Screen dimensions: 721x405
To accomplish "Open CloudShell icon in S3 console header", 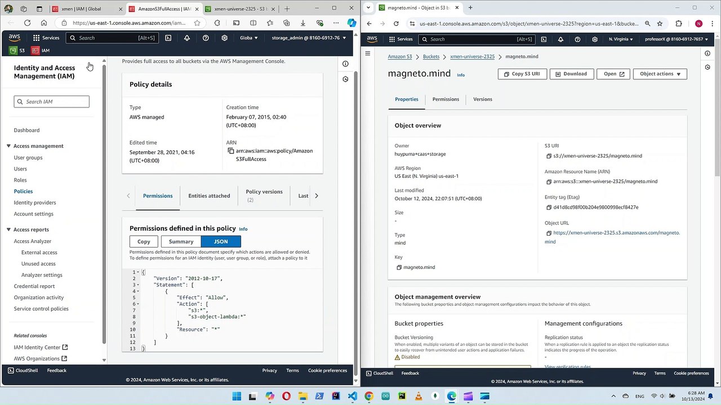I will (x=544, y=39).
